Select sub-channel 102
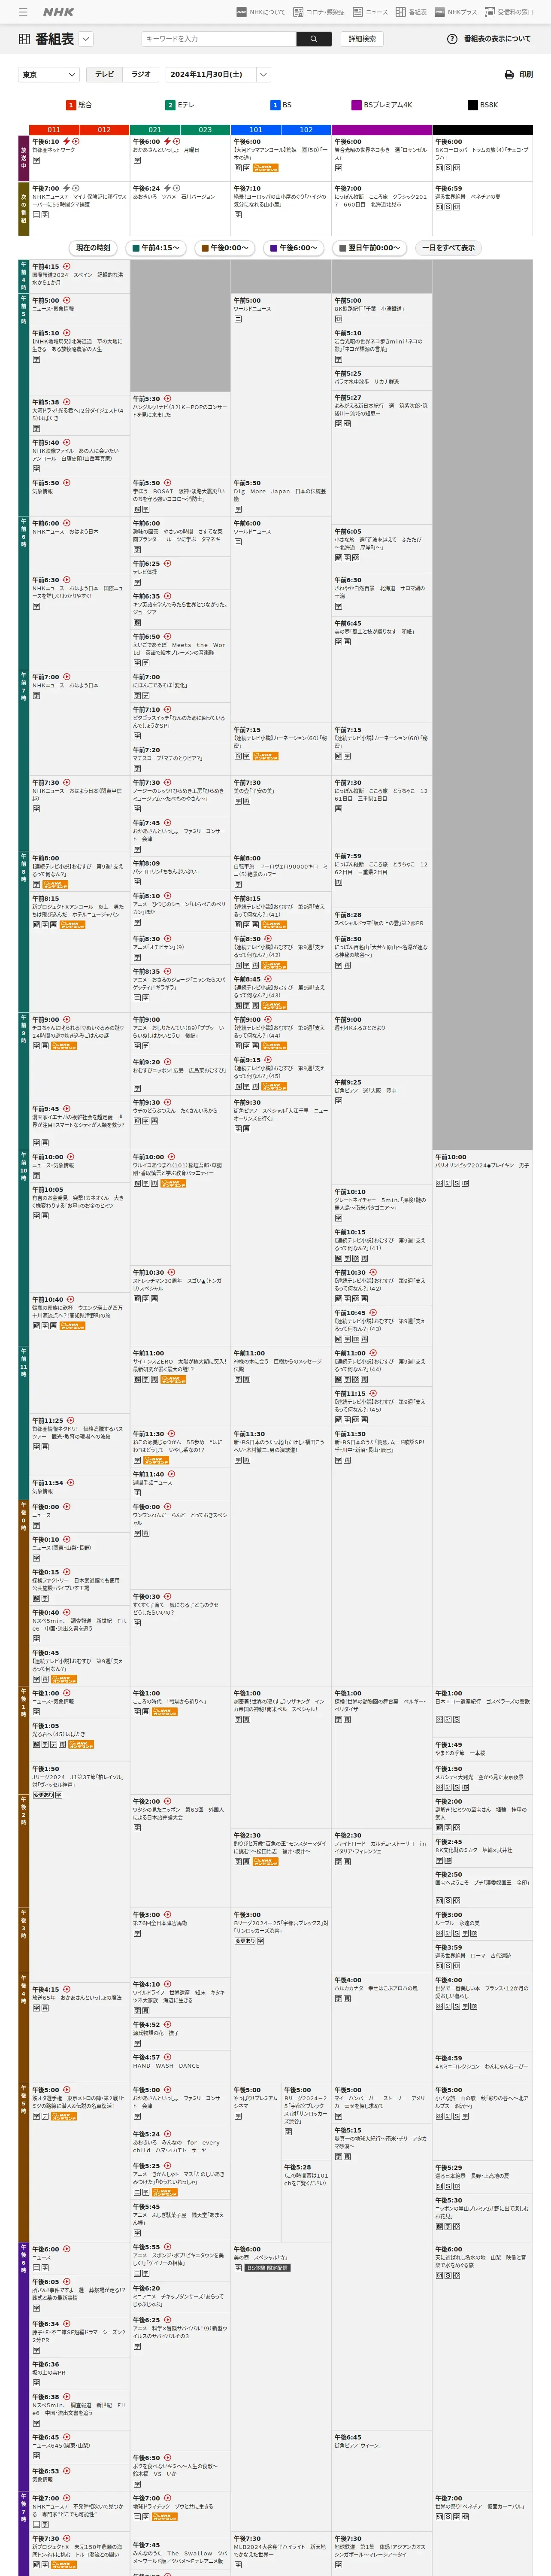The height and width of the screenshot is (2576, 551). tap(306, 130)
